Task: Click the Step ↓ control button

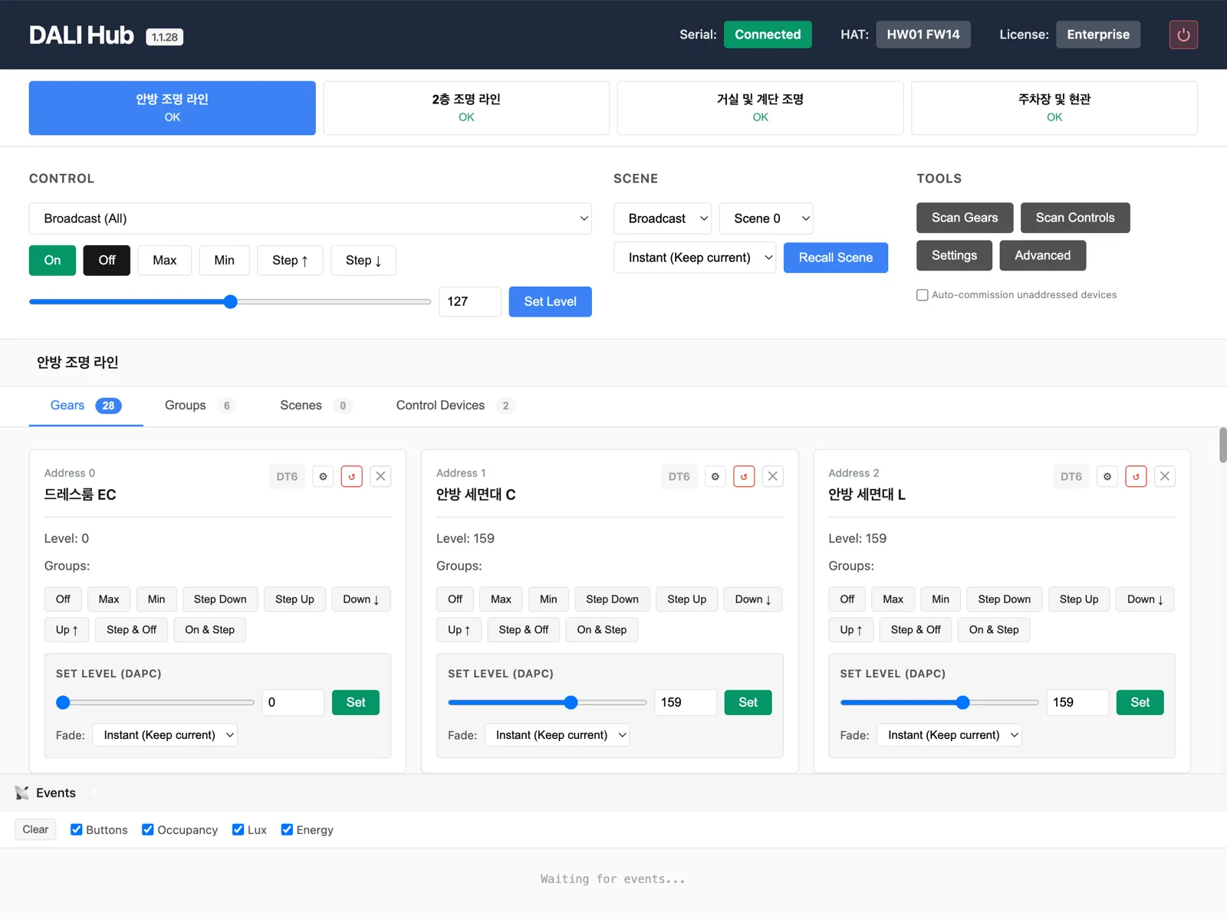Action: point(363,260)
